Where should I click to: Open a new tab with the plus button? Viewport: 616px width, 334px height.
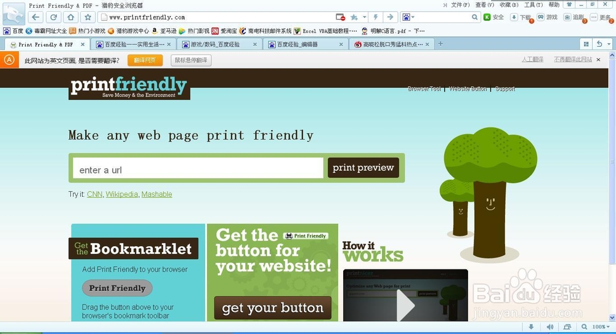[x=440, y=44]
